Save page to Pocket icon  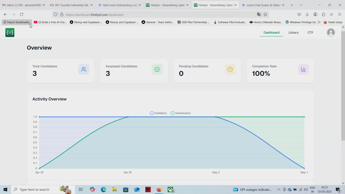pos(299,15)
